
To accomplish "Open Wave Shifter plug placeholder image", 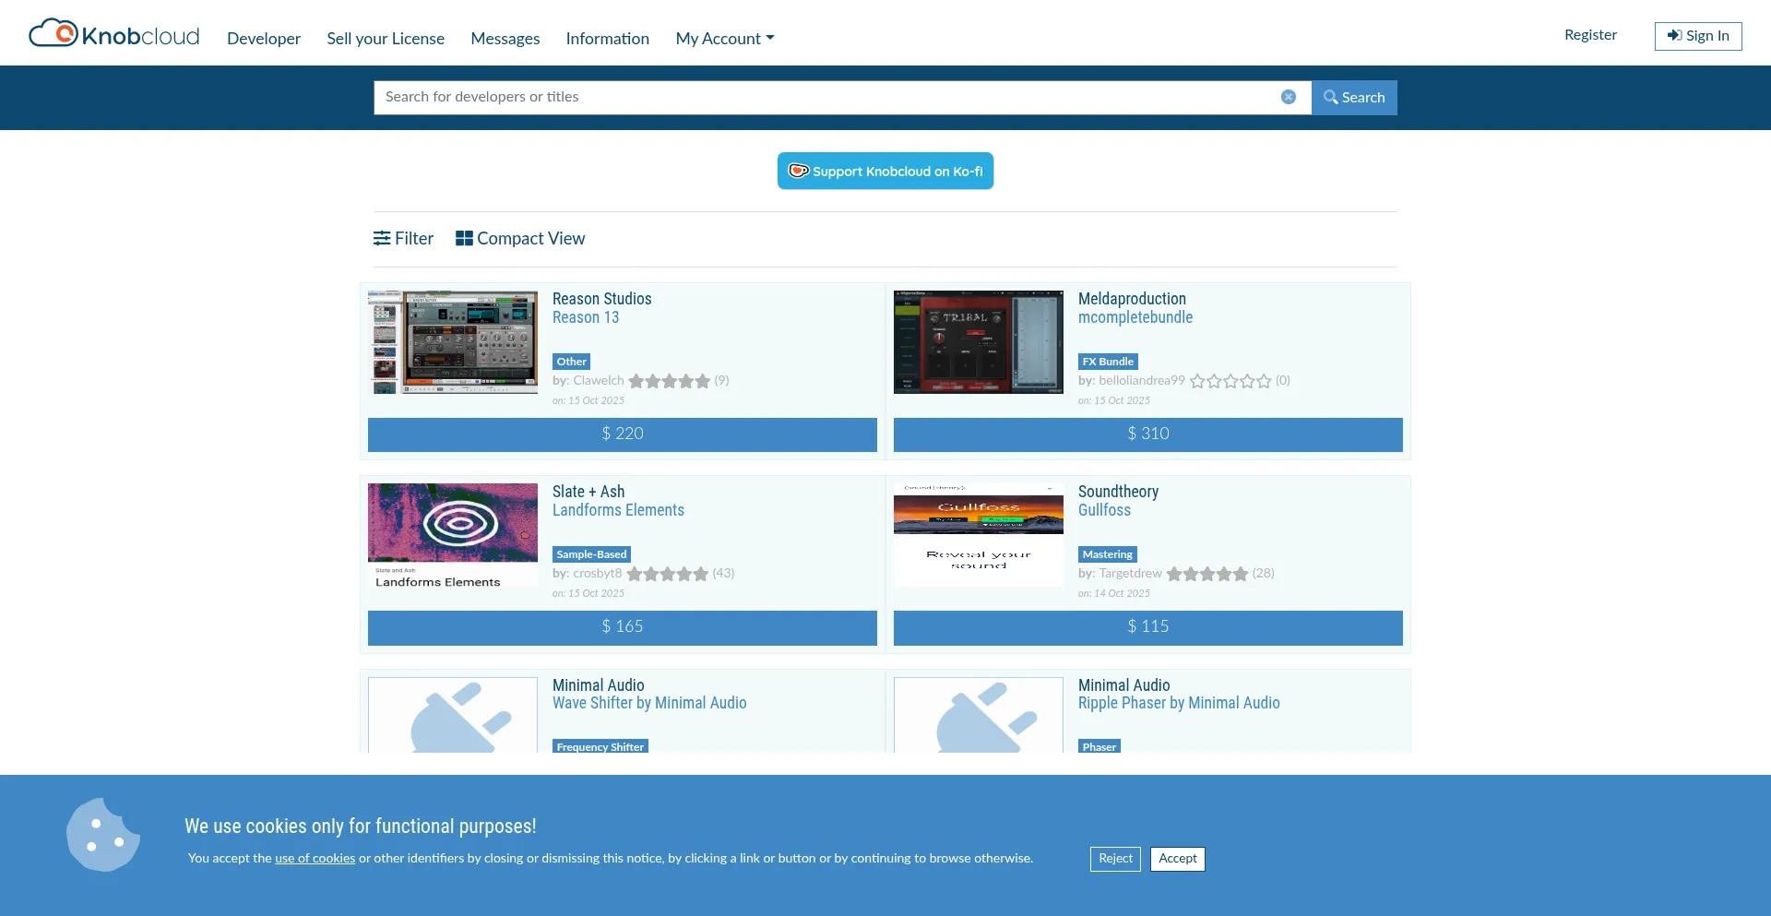I will point(452,716).
